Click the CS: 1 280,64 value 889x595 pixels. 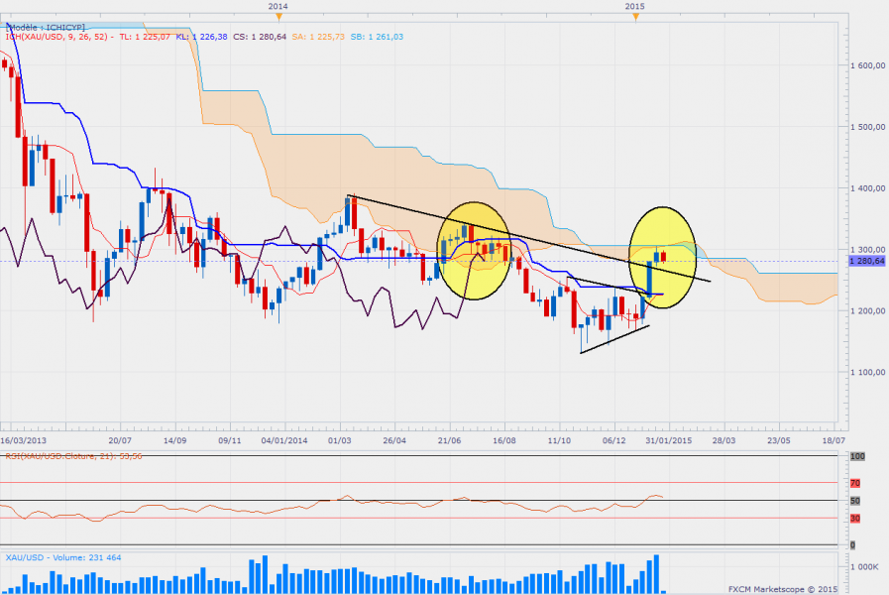point(260,37)
